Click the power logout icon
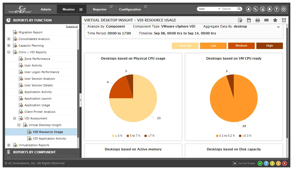The height and width of the screenshot is (170, 293). tap(283, 9)
